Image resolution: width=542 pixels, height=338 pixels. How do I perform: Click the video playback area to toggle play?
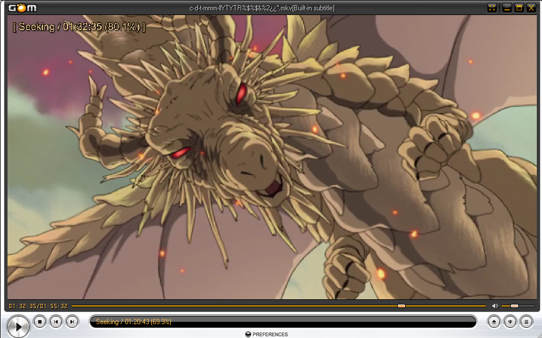(272, 157)
